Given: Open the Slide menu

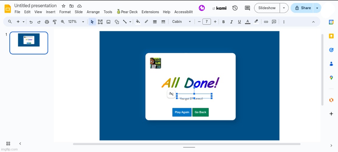Looking at the screenshot, I should (79, 12).
